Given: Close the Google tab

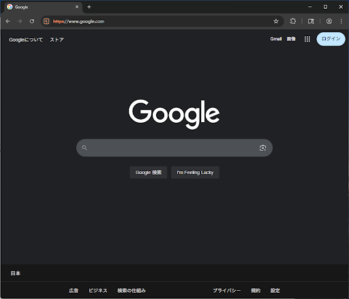Looking at the screenshot, I should (77, 7).
